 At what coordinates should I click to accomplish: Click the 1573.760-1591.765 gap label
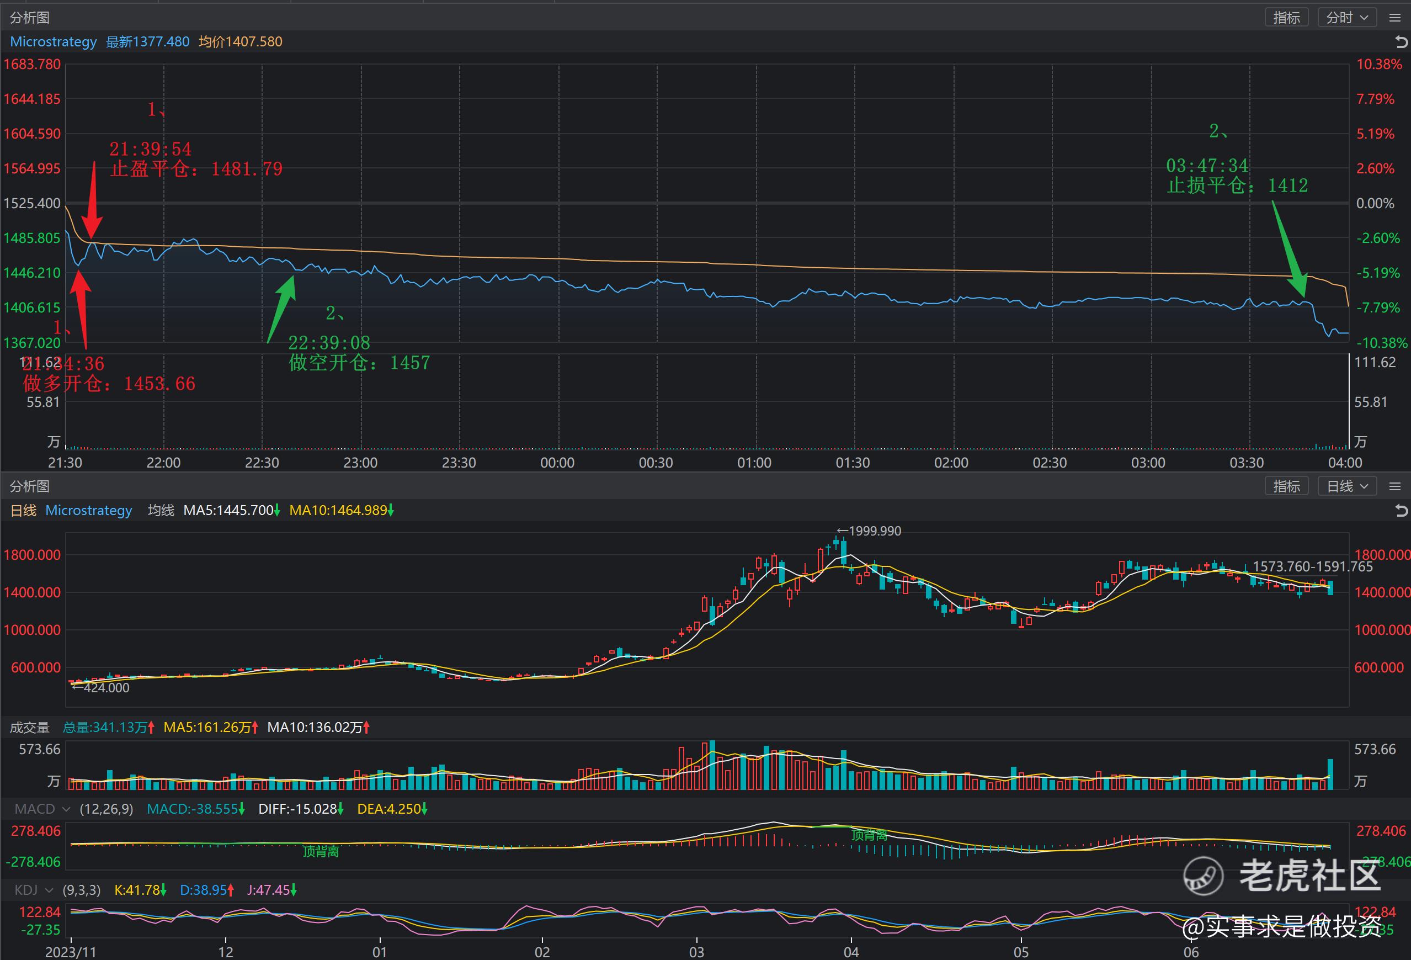(x=1313, y=566)
